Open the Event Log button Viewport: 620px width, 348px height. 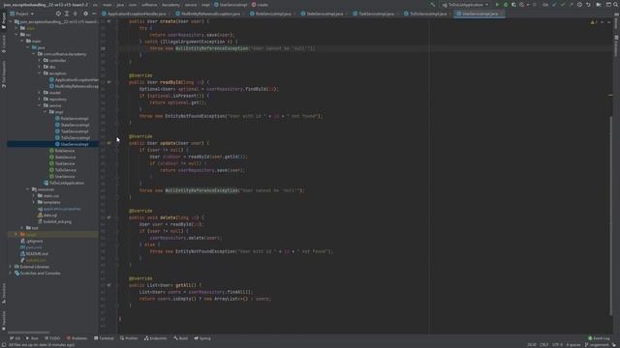point(599,338)
